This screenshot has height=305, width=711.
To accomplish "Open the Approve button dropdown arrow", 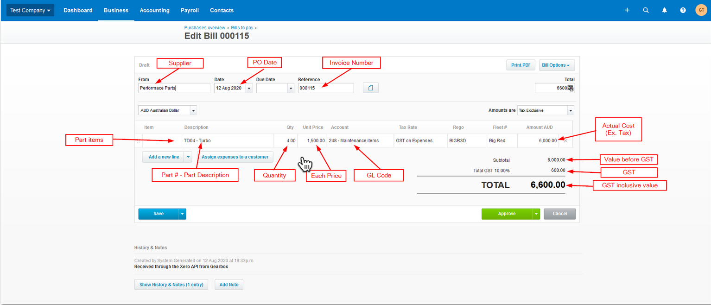I will pyautogui.click(x=536, y=214).
